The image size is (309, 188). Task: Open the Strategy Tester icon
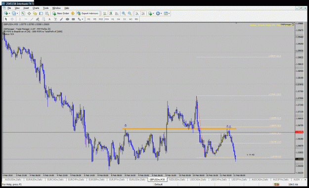pyautogui.click(x=47, y=13)
